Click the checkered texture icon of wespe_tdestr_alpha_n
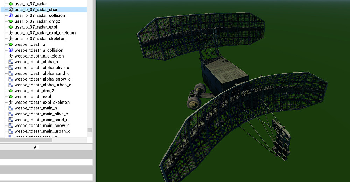The image size is (350, 182). (x=11, y=62)
